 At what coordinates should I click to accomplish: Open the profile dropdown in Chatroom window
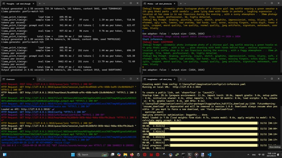44,79
